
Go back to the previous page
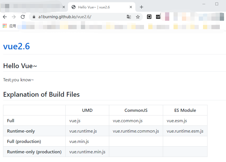(5, 17)
